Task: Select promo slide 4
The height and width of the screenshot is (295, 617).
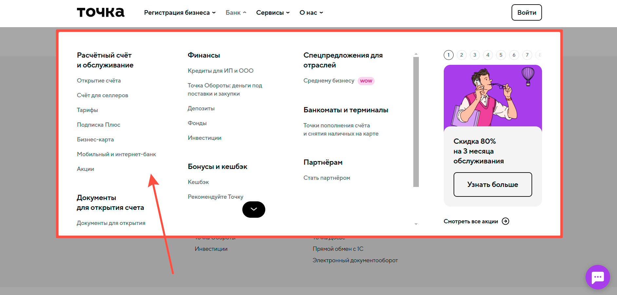Action: [488, 55]
